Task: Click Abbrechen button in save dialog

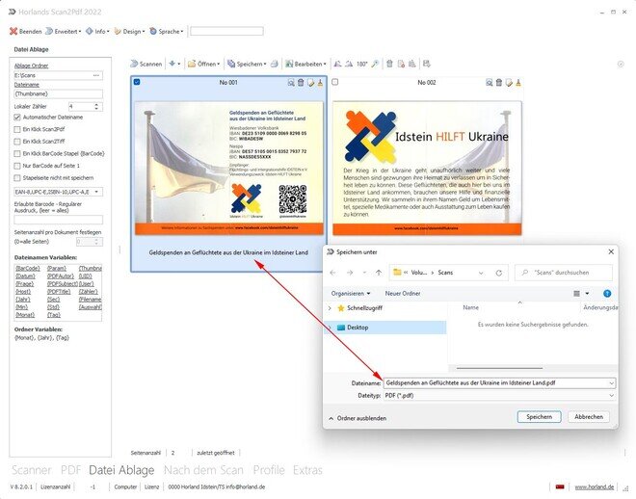Action: (589, 417)
